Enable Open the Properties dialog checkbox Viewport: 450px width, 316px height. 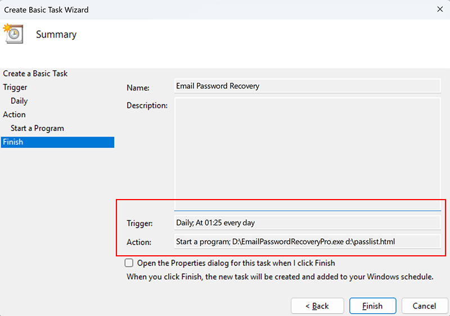click(x=129, y=263)
